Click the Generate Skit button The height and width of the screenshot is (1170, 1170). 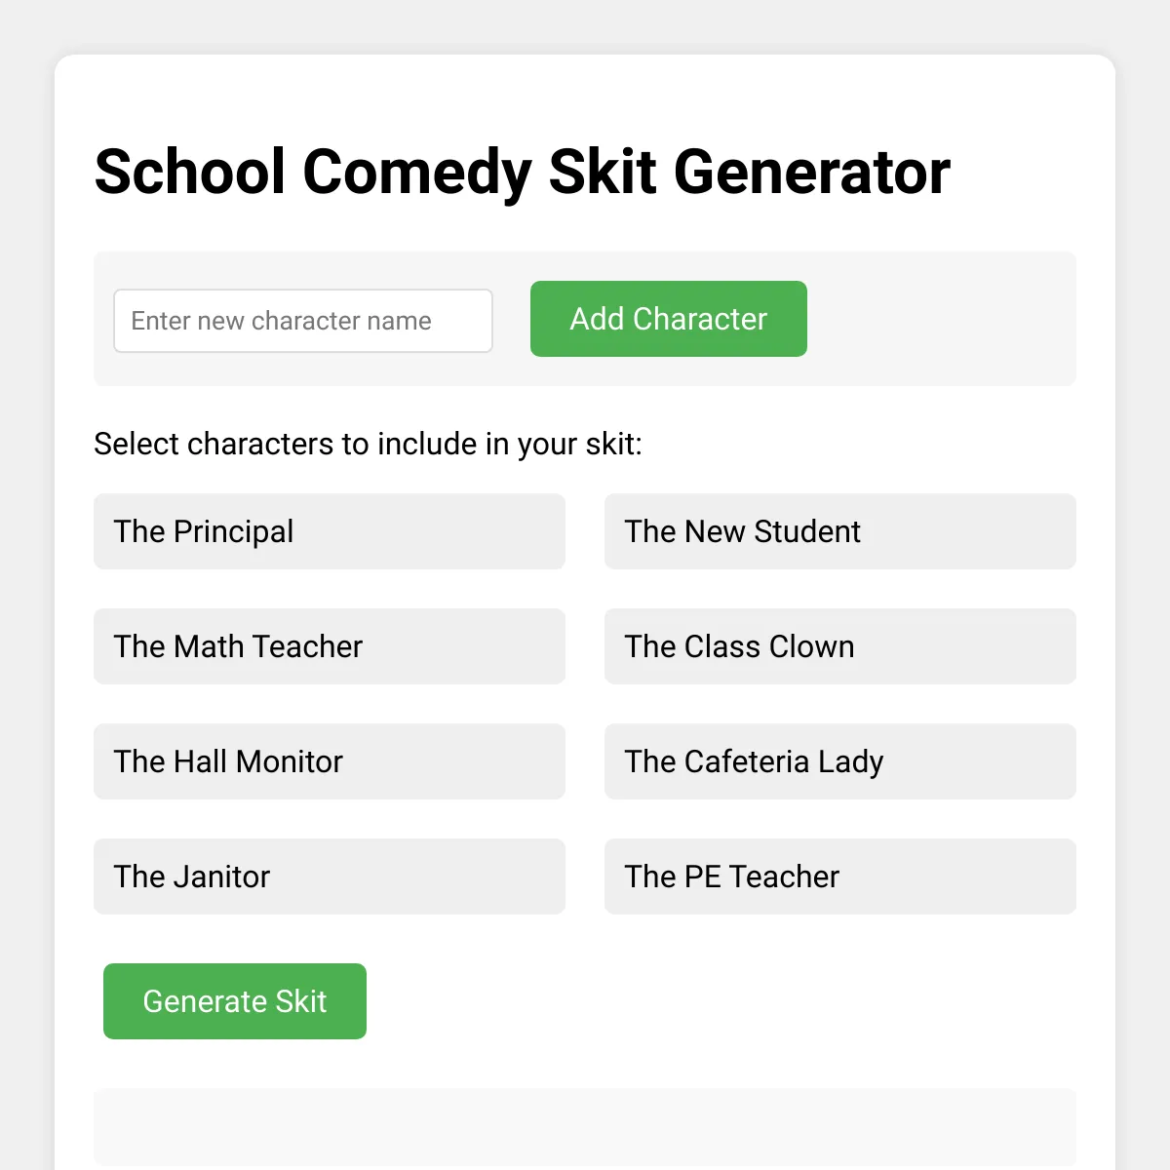(x=234, y=1000)
